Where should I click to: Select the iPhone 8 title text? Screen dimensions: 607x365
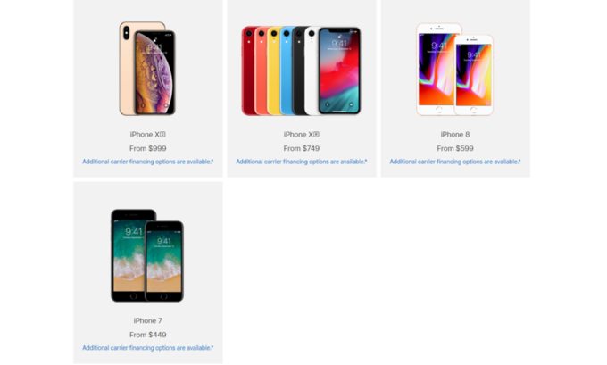455,135
